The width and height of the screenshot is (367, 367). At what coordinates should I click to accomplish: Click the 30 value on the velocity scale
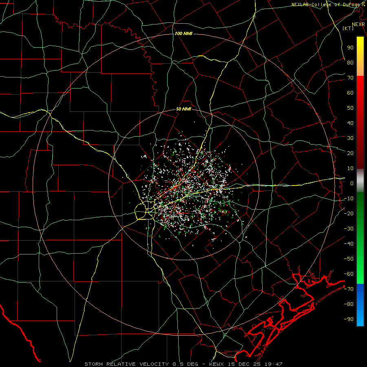tap(350, 138)
